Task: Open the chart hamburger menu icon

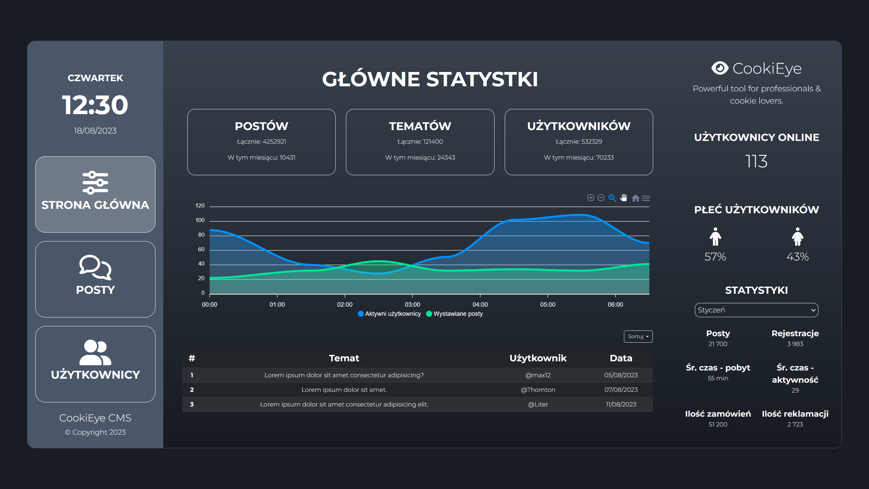Action: click(646, 198)
